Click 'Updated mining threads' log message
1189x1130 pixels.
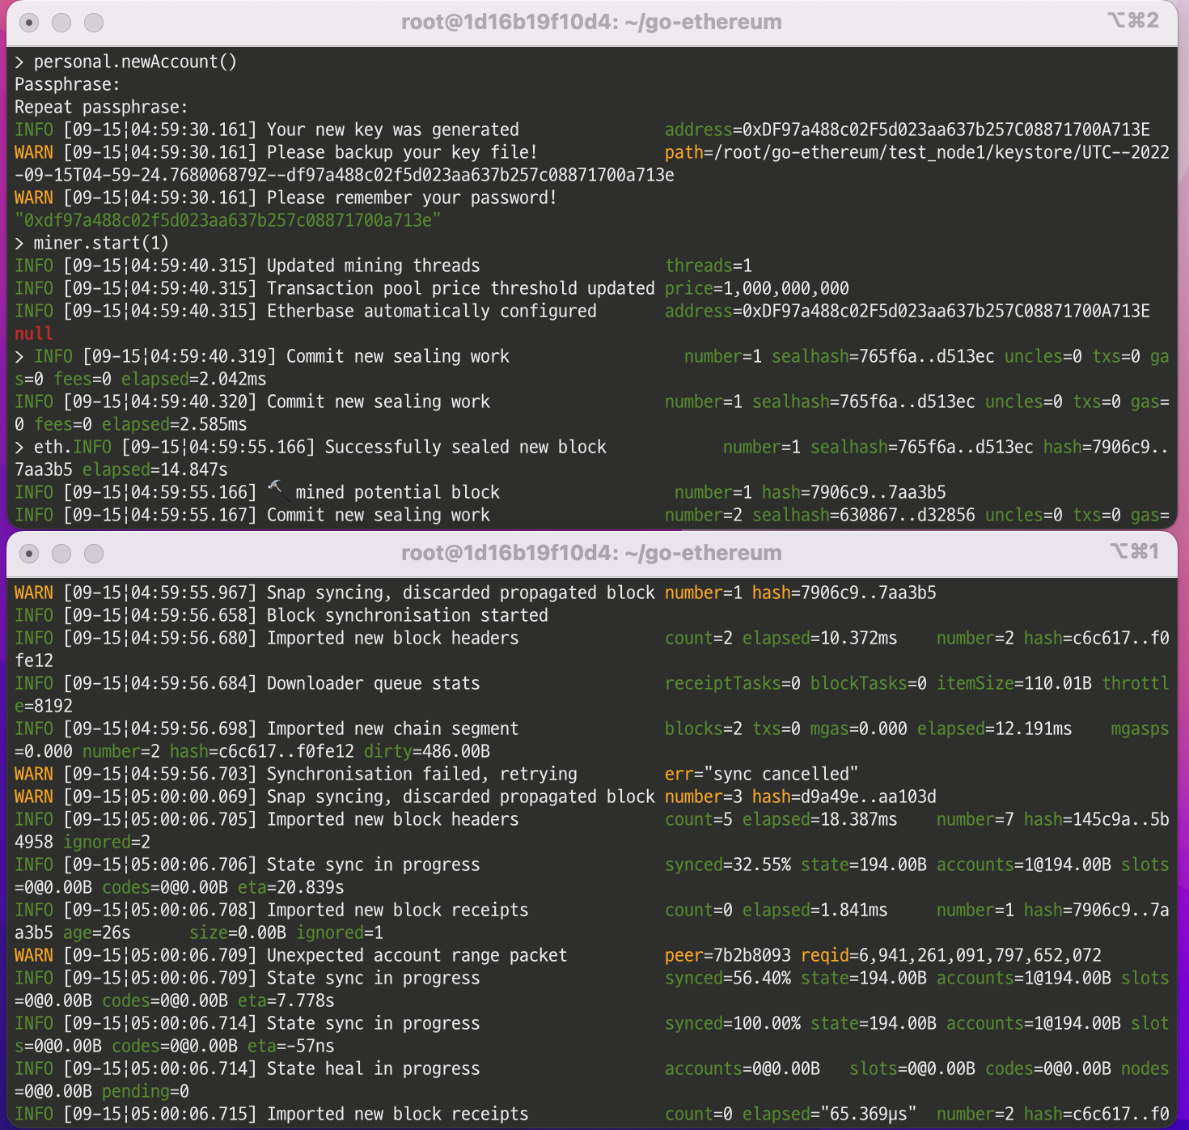pos(374,266)
